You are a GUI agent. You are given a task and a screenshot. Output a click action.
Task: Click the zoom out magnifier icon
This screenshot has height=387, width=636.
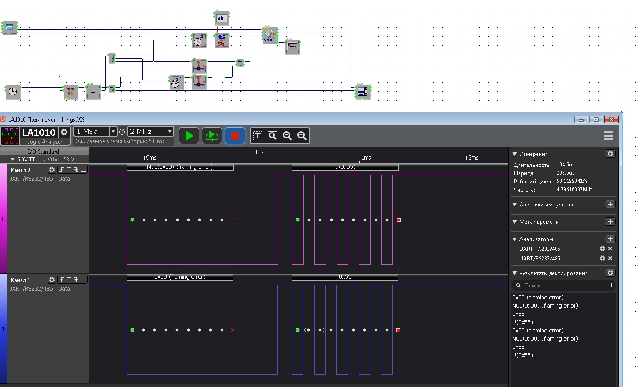coord(287,136)
